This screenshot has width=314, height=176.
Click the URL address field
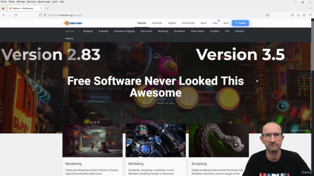point(154,15)
